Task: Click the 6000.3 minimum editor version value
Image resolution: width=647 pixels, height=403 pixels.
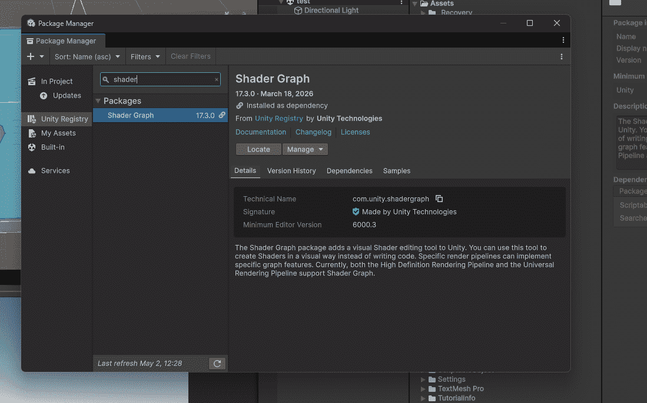Action: [x=364, y=225]
